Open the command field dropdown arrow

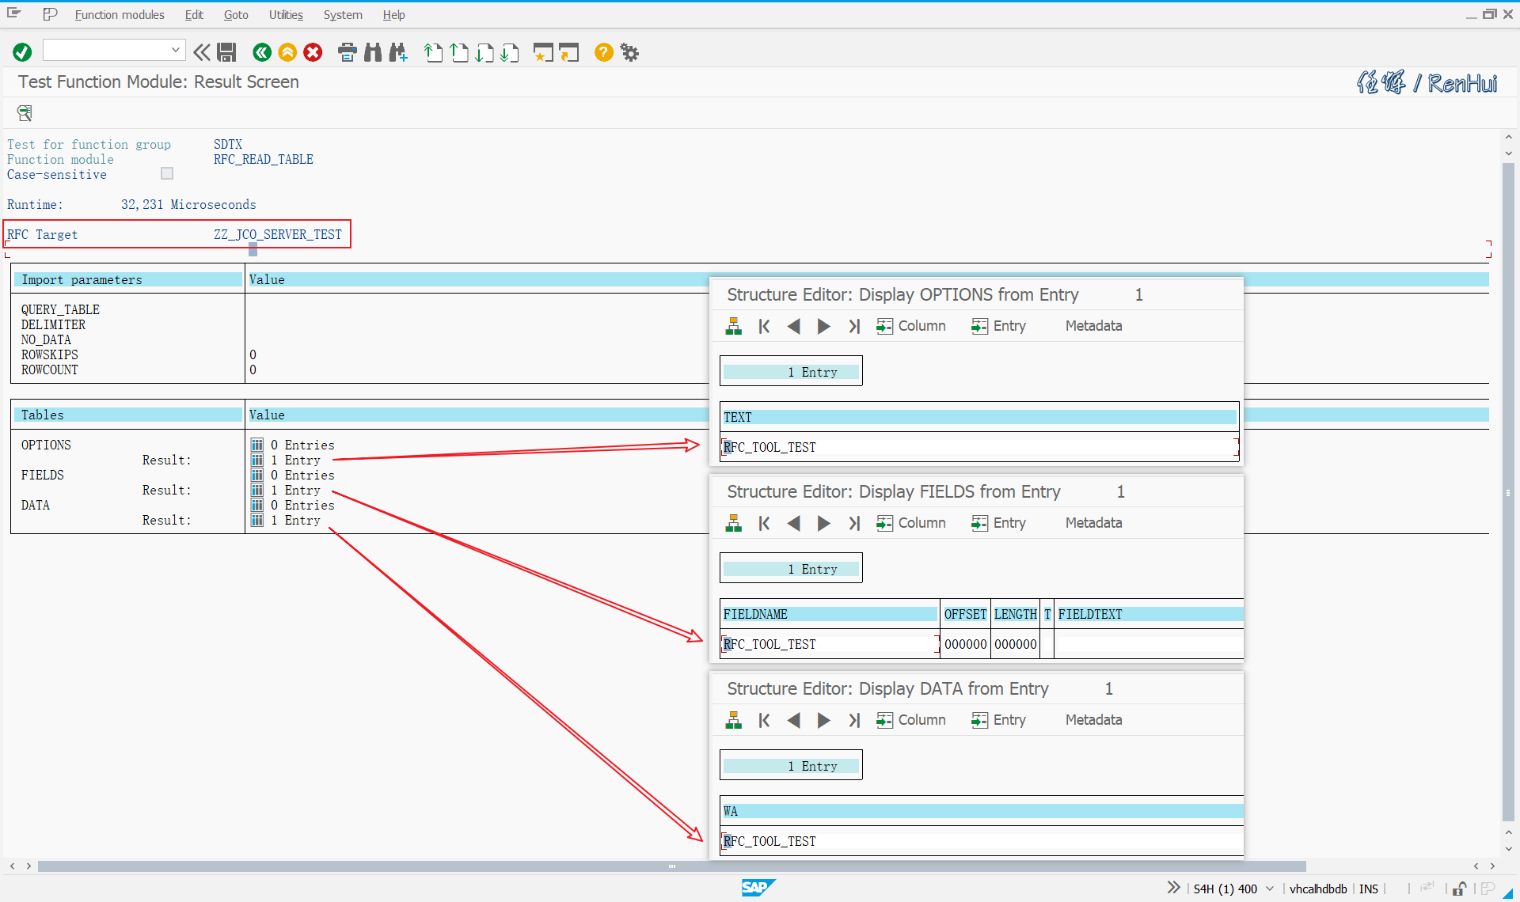[176, 50]
